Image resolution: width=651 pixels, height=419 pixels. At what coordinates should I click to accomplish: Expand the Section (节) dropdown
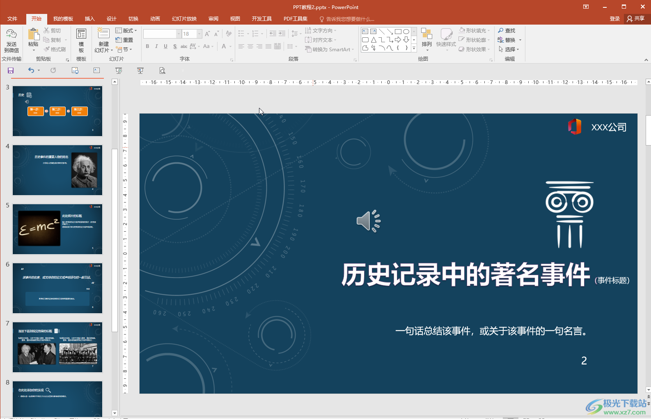(x=124, y=49)
